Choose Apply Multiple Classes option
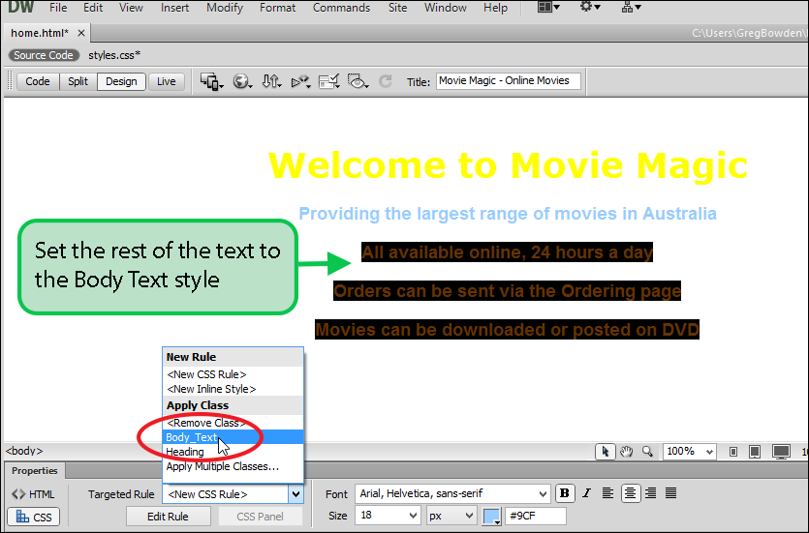This screenshot has width=809, height=533. tap(233, 466)
